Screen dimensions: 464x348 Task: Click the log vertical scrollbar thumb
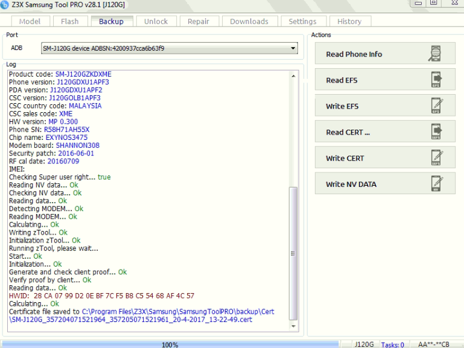point(293,253)
